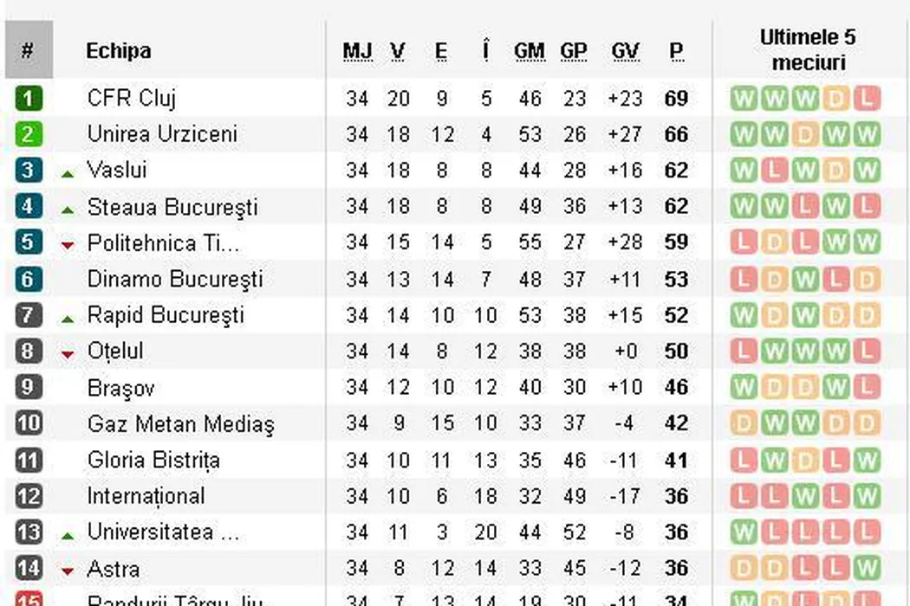Image resolution: width=910 pixels, height=606 pixels.
Task: Click the rank 10 position badge
Action: coord(29,423)
